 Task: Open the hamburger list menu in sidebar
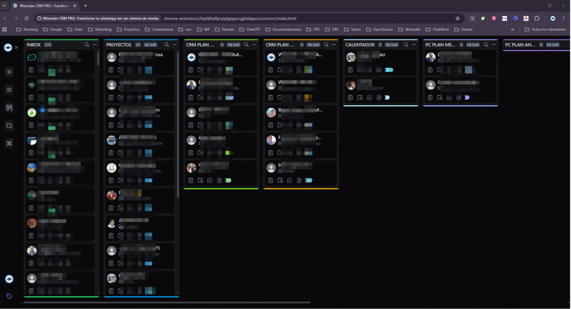[9, 90]
